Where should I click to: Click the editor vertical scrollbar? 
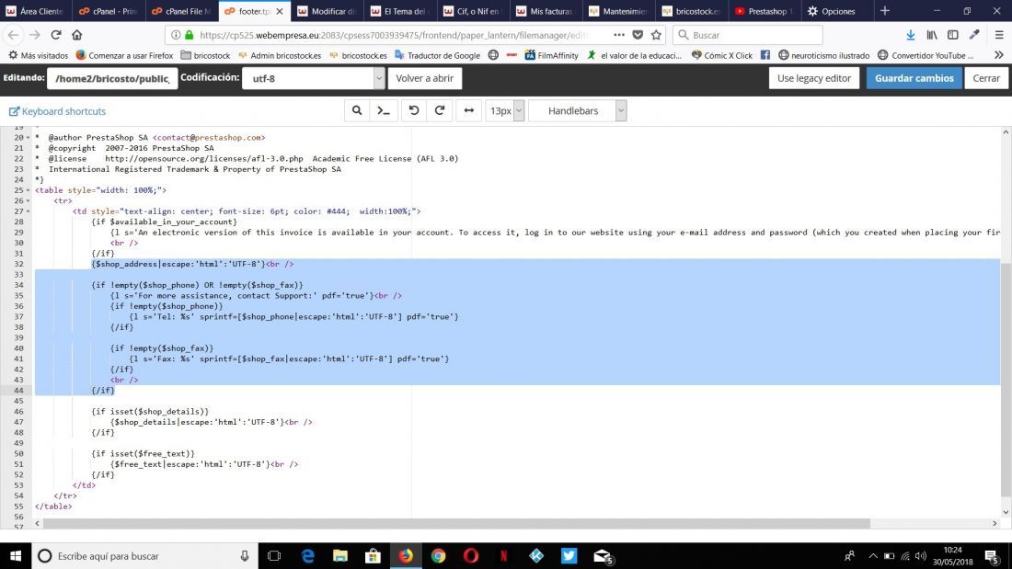tap(1006, 380)
